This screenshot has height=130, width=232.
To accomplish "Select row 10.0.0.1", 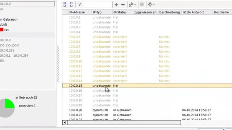I will click(x=147, y=17).
